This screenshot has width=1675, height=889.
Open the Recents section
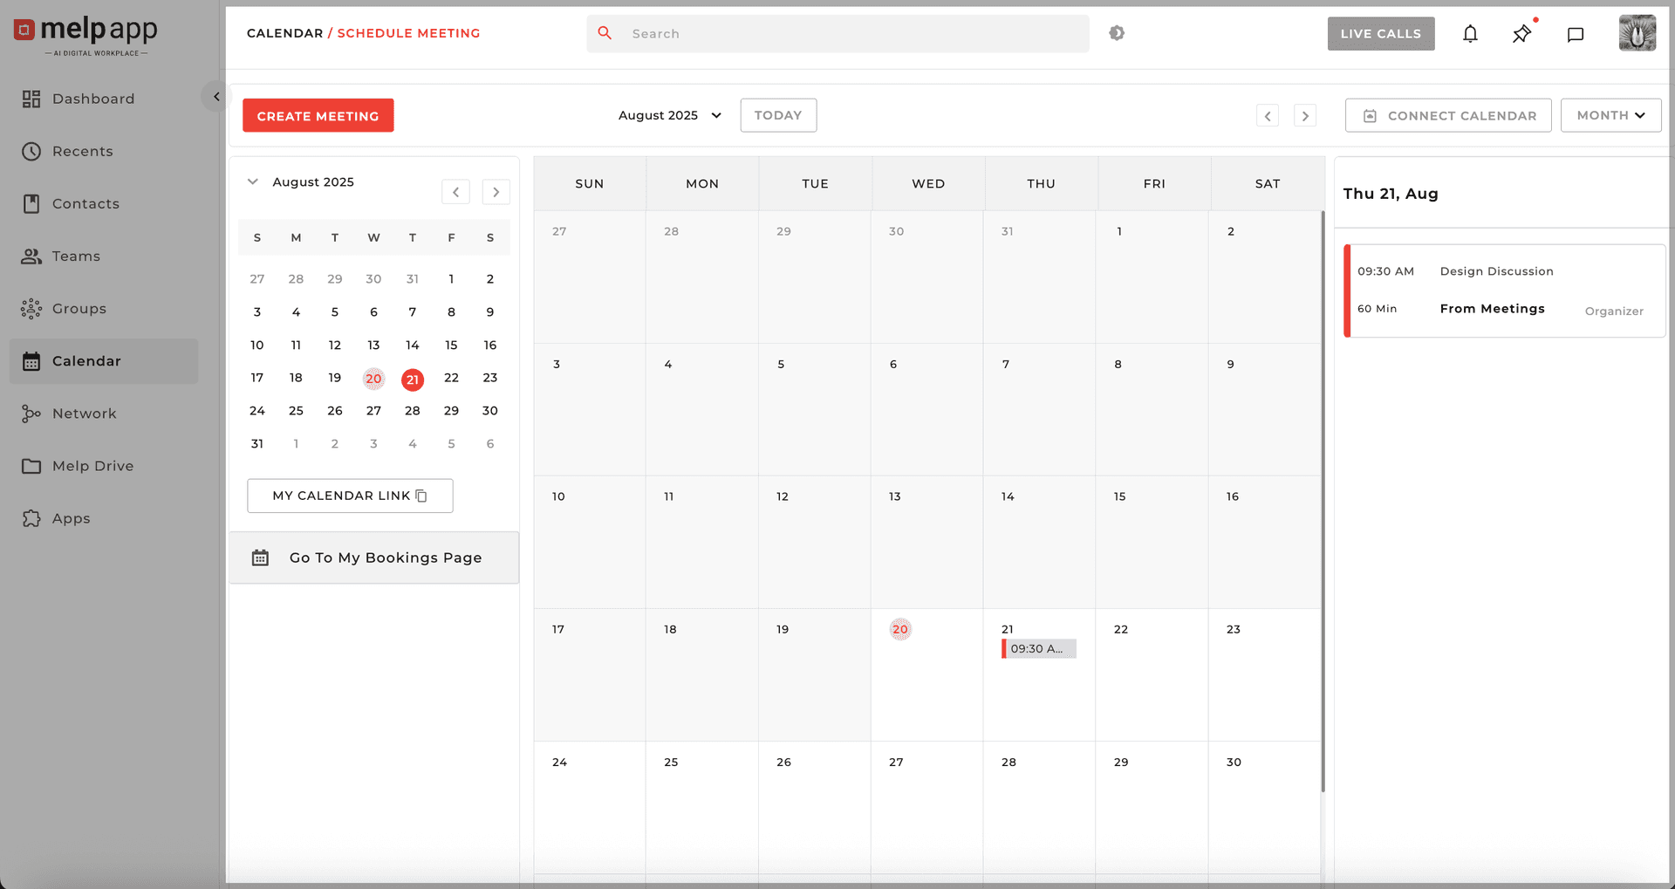(83, 151)
